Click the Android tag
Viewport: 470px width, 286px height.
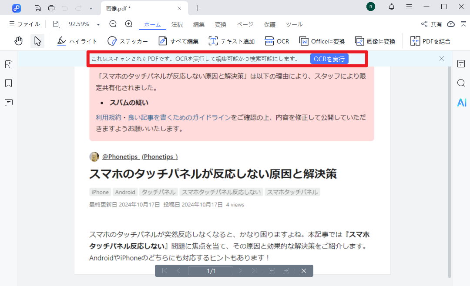125,192
